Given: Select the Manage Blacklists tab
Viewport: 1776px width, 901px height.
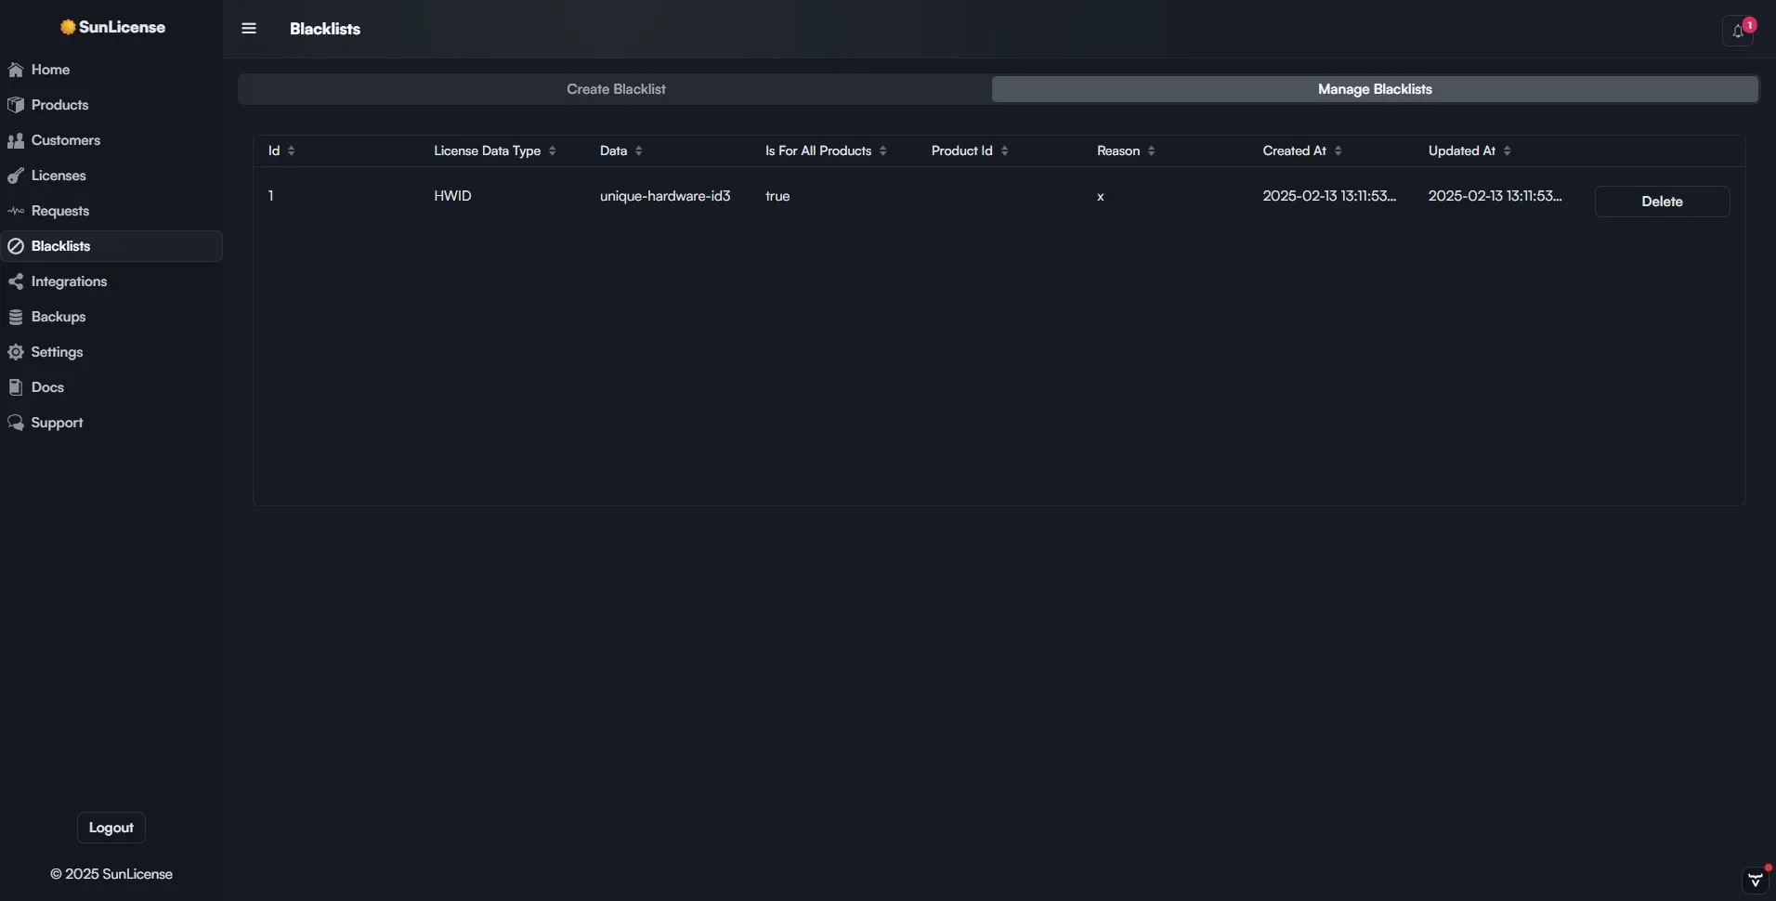Looking at the screenshot, I should coord(1375,89).
